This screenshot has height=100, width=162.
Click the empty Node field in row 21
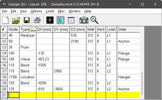coord(13,95)
